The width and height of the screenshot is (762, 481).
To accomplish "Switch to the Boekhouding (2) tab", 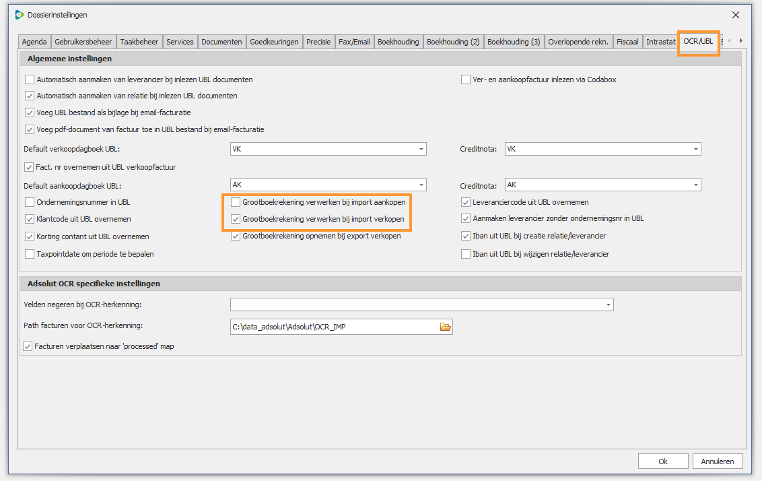I will point(453,42).
